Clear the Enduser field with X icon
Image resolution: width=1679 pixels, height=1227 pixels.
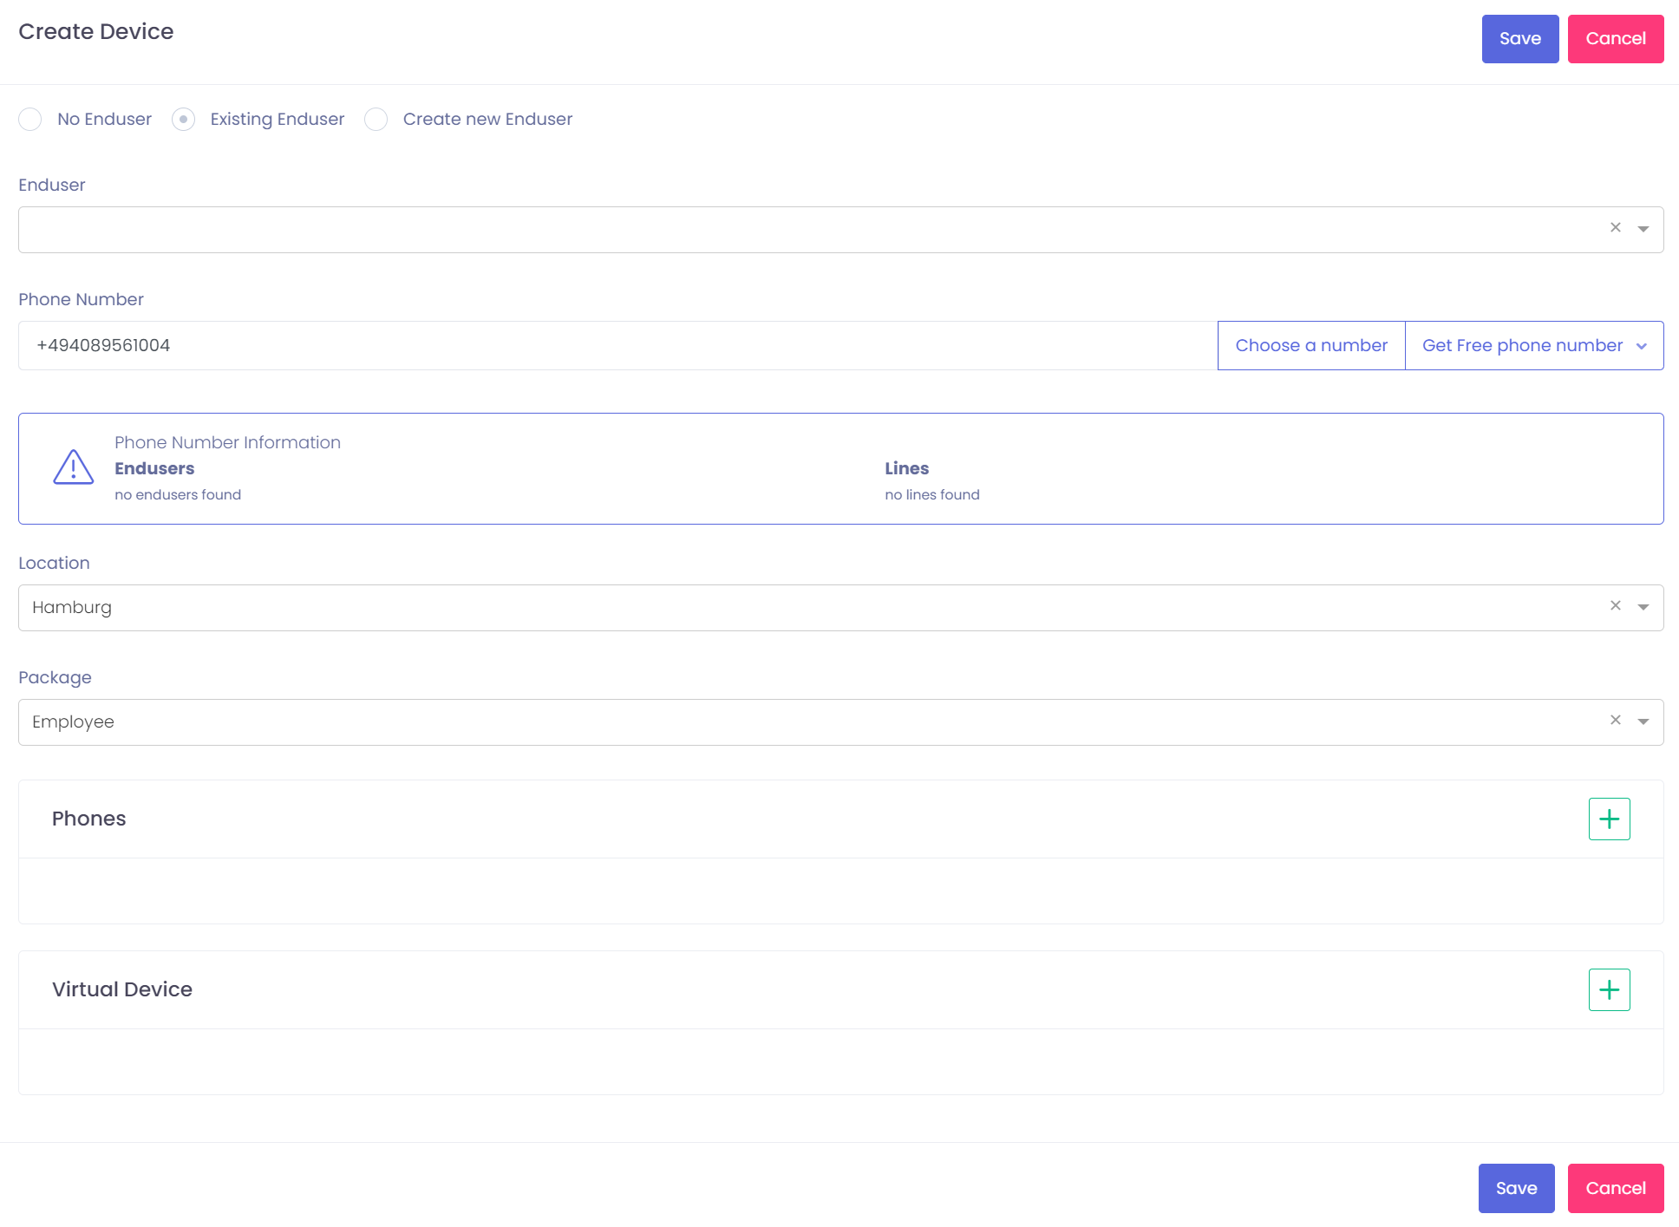pyautogui.click(x=1615, y=227)
